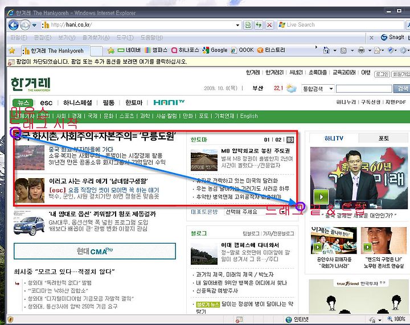This screenshot has width=410, height=325.
Task: Switch 한토마 panel to page 02
Action: pos(278,140)
